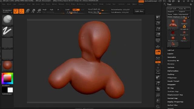The image size is (194, 109).
Task: Toggle the highlighted Zsub mode
Action: [x=76, y=10]
